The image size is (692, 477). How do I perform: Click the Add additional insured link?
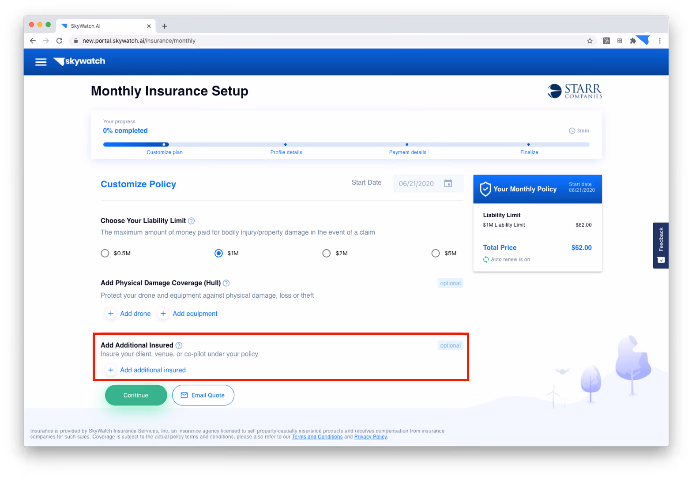click(x=153, y=370)
